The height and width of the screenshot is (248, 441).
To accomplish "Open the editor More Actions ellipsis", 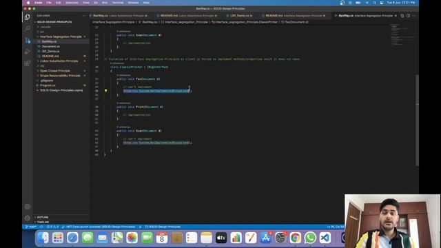I will (x=414, y=16).
